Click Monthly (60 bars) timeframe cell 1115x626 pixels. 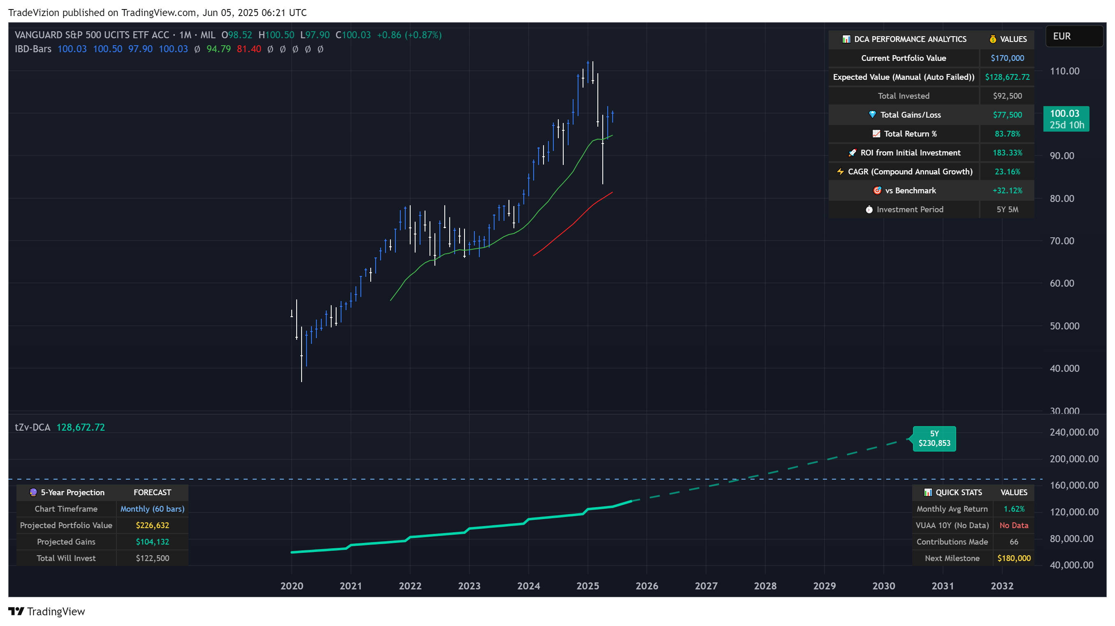click(152, 509)
